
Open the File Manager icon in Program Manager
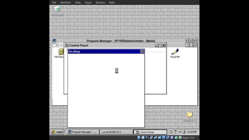click(x=61, y=52)
